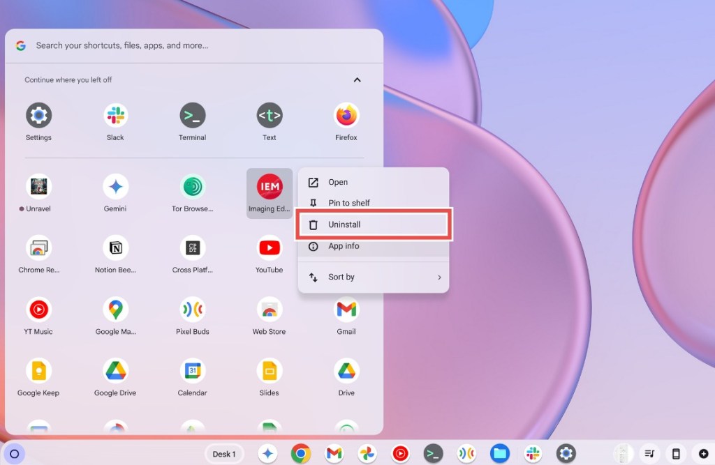Open Chrome Remote Desktop app
This screenshot has width=715, height=465.
39,254
